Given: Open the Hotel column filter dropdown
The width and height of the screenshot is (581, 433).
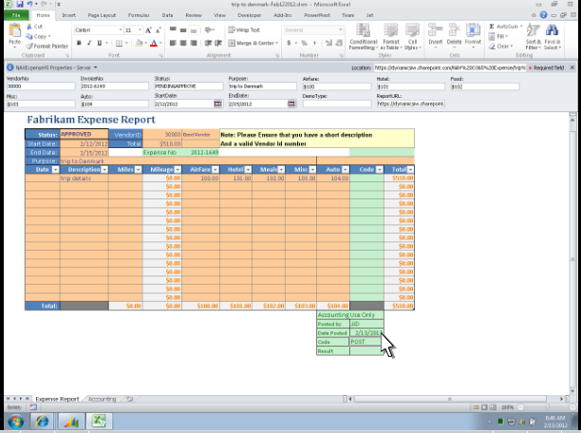Looking at the screenshot, I should point(248,169).
